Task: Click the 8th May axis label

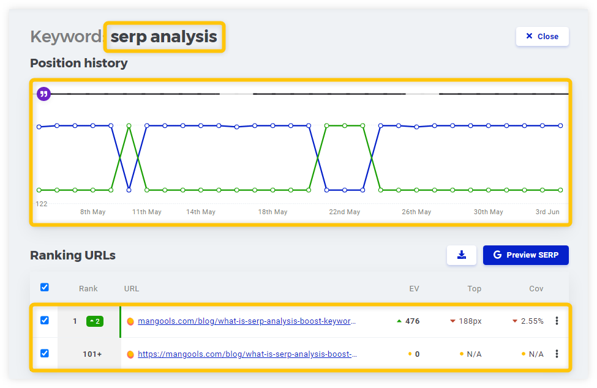Action: click(x=93, y=212)
